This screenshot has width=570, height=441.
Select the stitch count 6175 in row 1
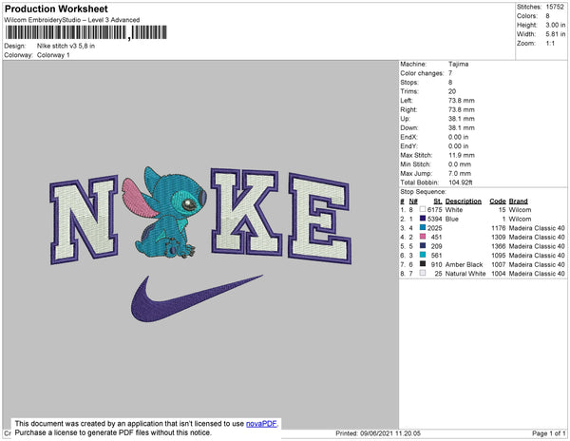click(x=435, y=210)
